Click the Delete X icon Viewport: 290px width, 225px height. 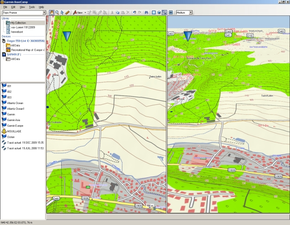point(128,13)
